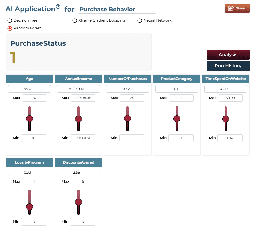The width and height of the screenshot is (258, 241).
Task: Click the Age slider handle
Action: [30, 119]
